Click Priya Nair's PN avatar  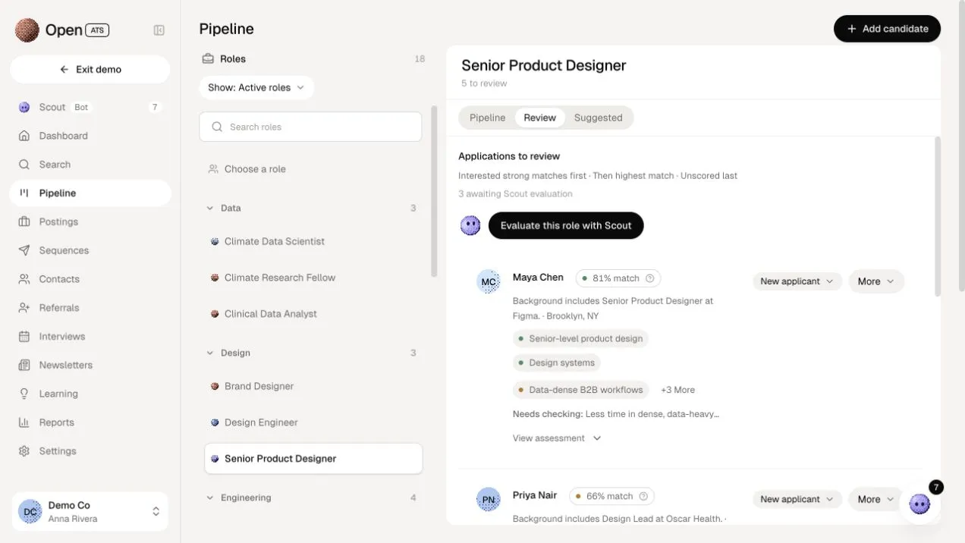pyautogui.click(x=489, y=499)
